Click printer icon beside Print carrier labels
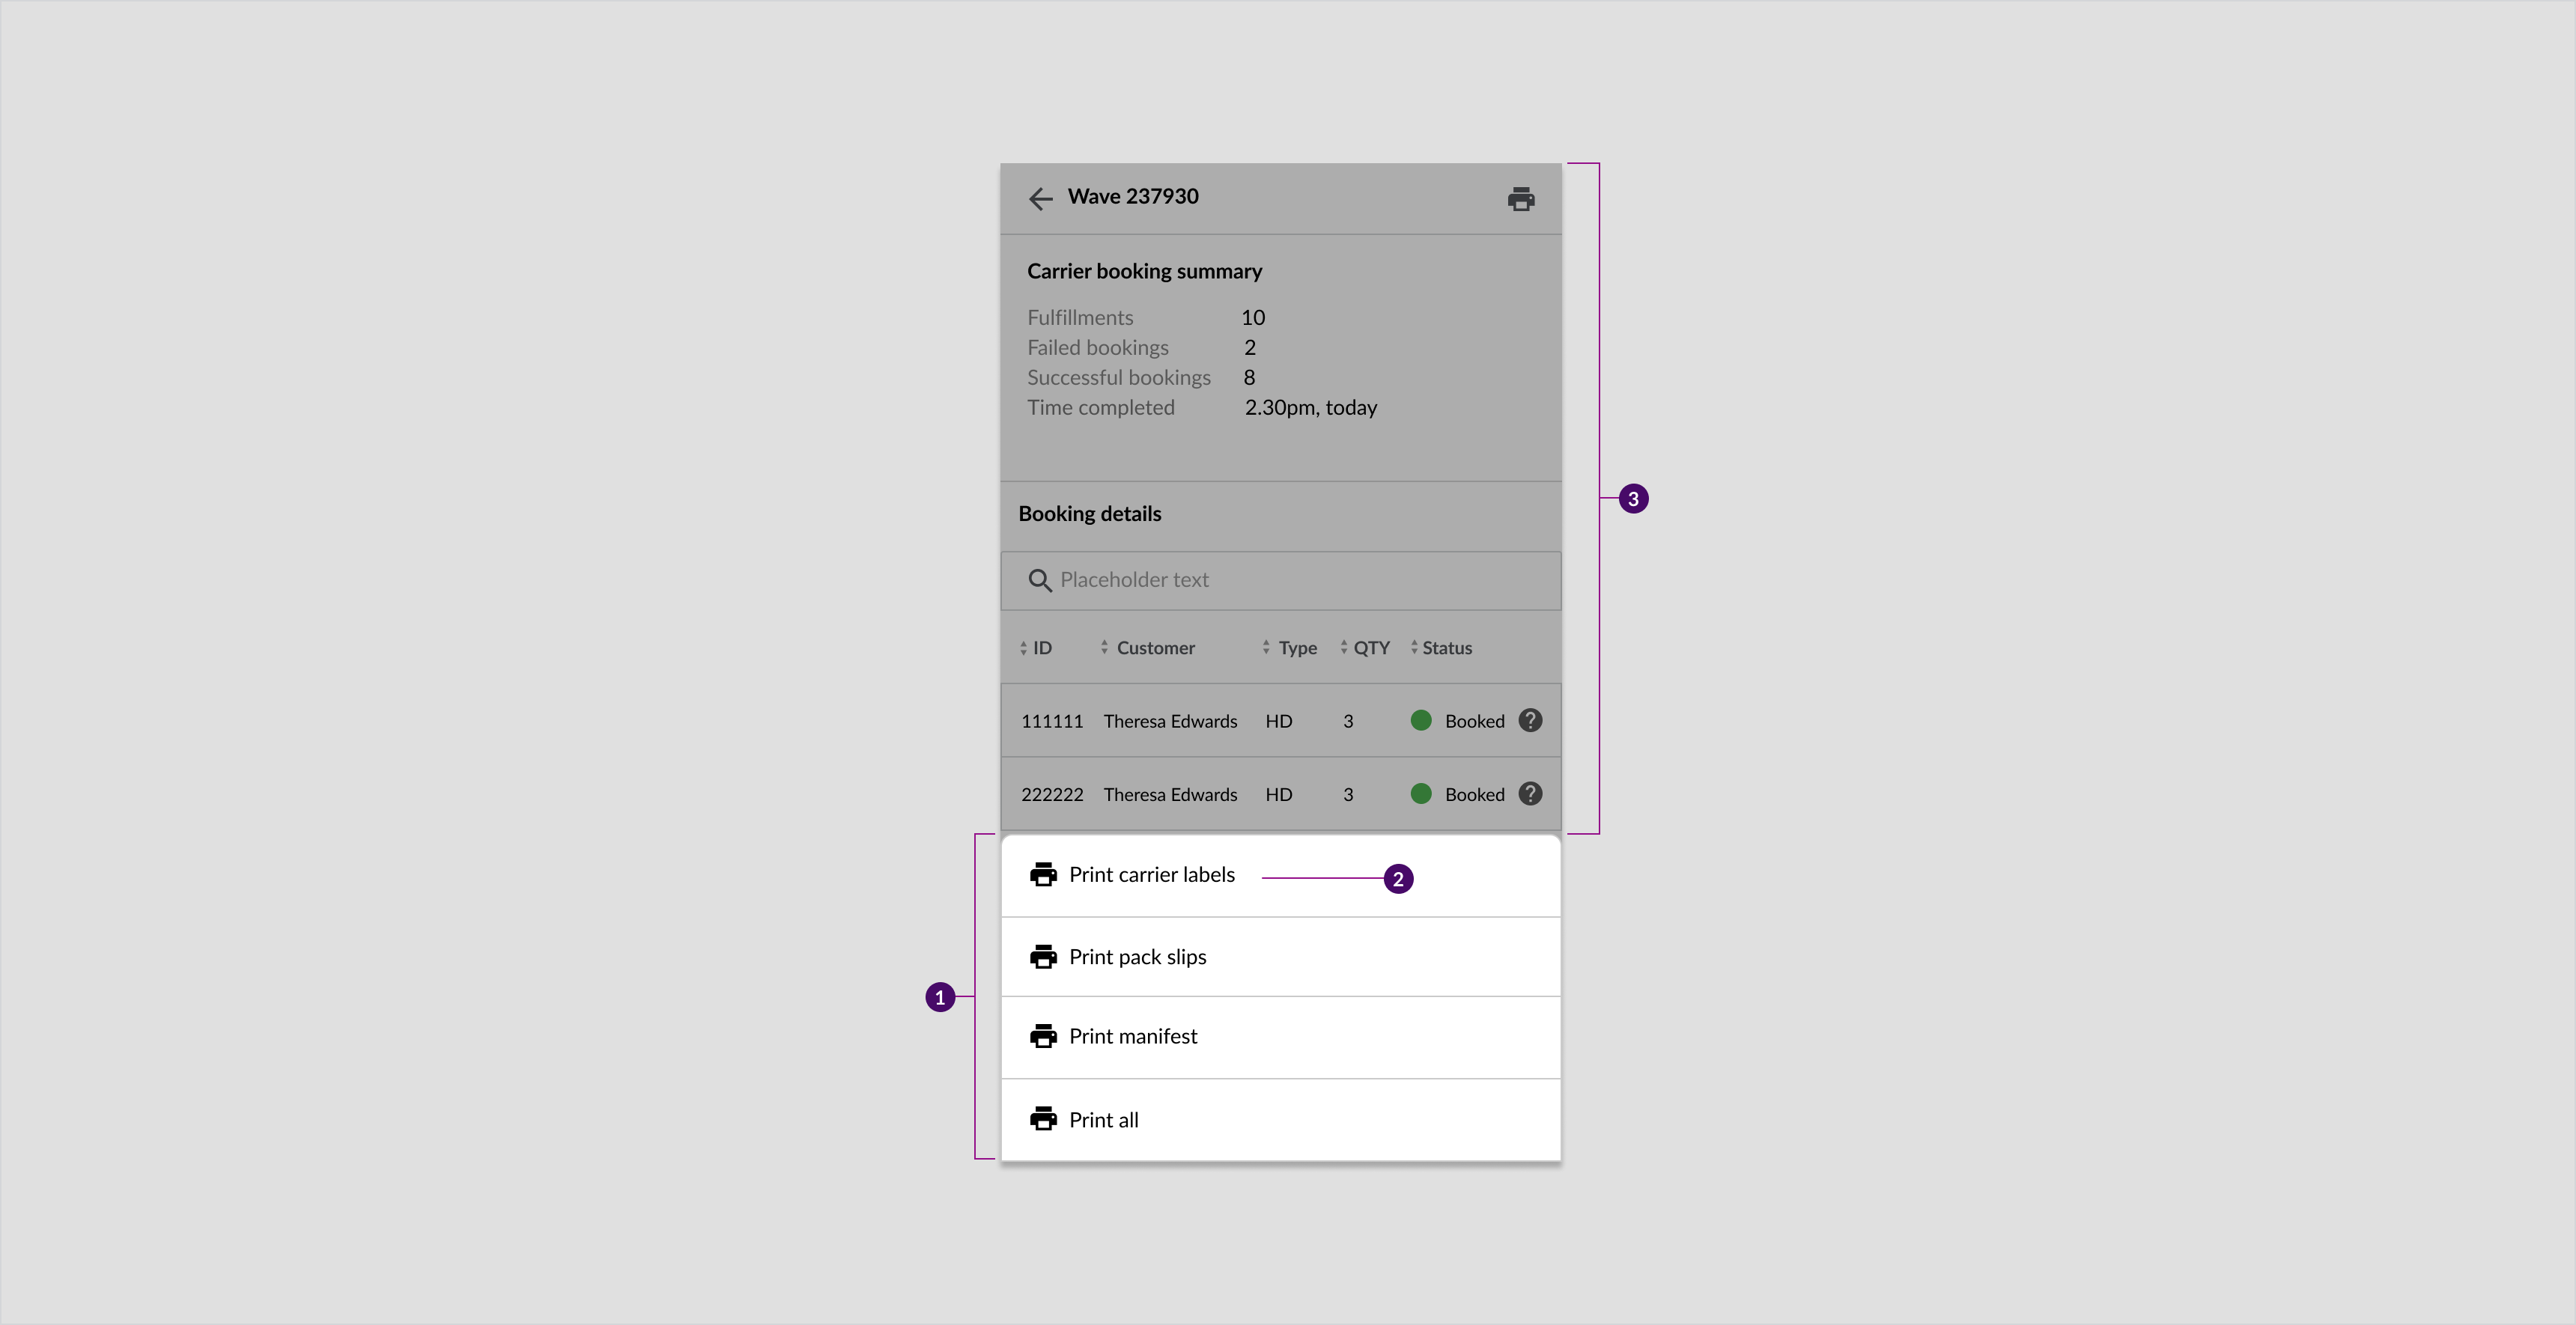This screenshot has width=2576, height=1325. tap(1043, 874)
